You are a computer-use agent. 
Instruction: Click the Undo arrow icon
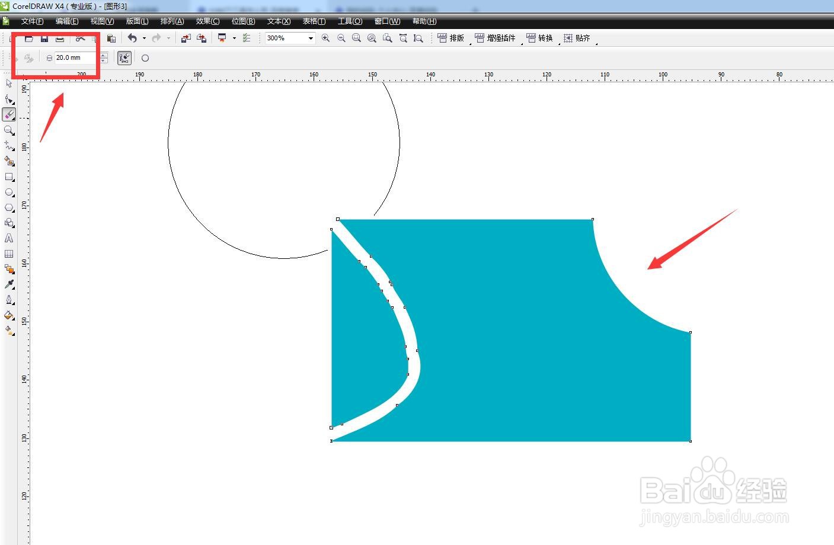point(132,38)
